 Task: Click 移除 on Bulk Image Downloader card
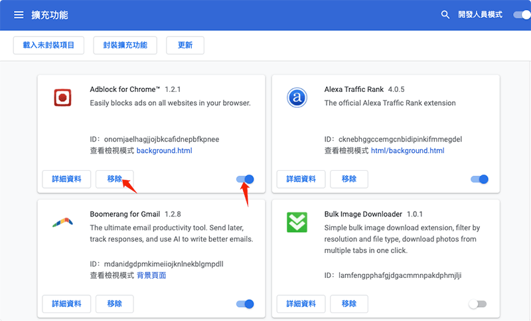(349, 304)
